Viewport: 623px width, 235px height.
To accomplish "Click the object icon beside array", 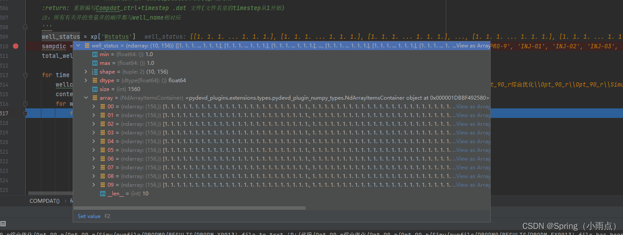I will [95, 98].
